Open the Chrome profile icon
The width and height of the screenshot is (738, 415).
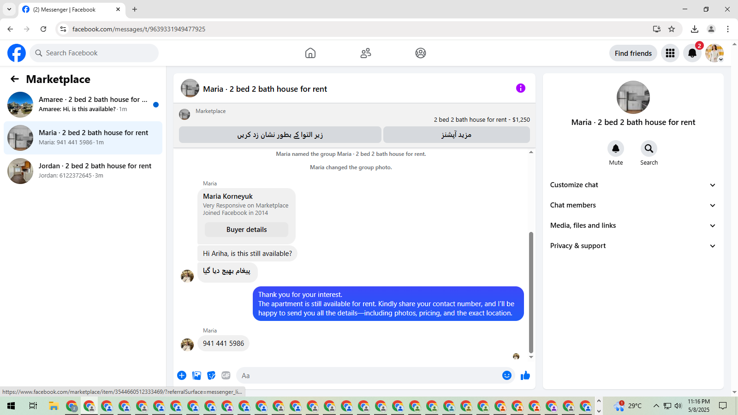[711, 29]
